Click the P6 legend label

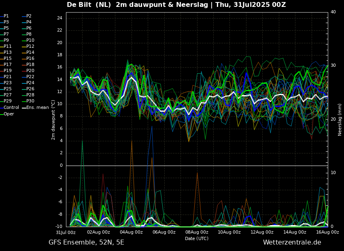coord(29,28)
